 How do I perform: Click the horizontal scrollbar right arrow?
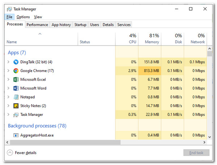tap(204, 142)
